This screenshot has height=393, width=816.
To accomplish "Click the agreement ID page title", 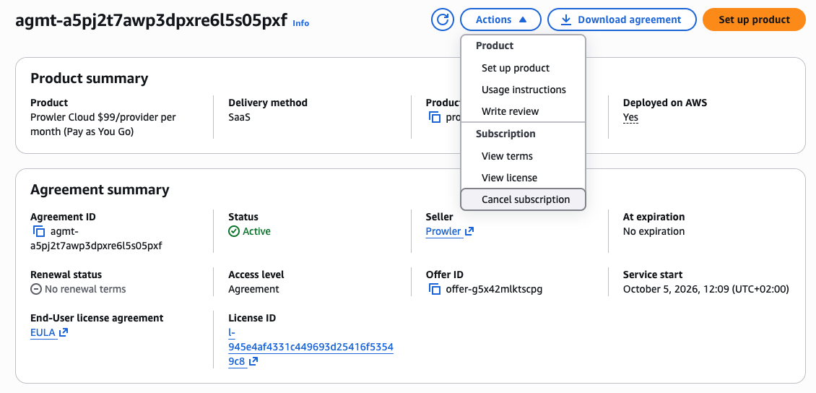I will (x=151, y=21).
